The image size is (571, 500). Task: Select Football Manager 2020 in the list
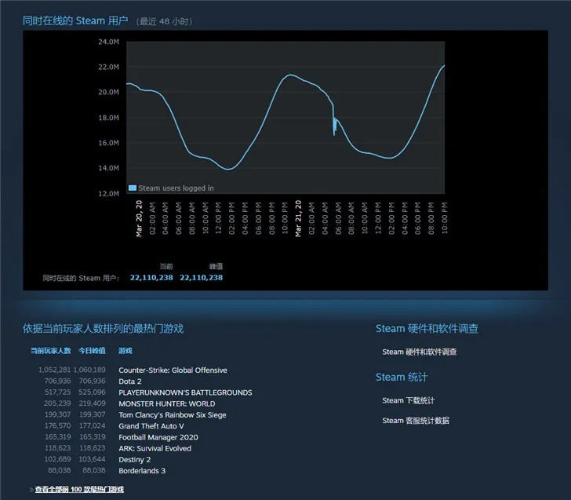(158, 437)
